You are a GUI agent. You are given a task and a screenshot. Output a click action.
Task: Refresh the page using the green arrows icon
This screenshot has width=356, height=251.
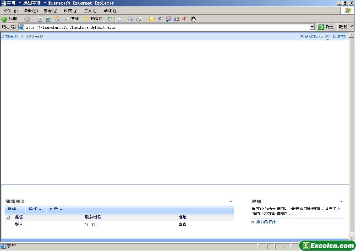tap(48, 19)
